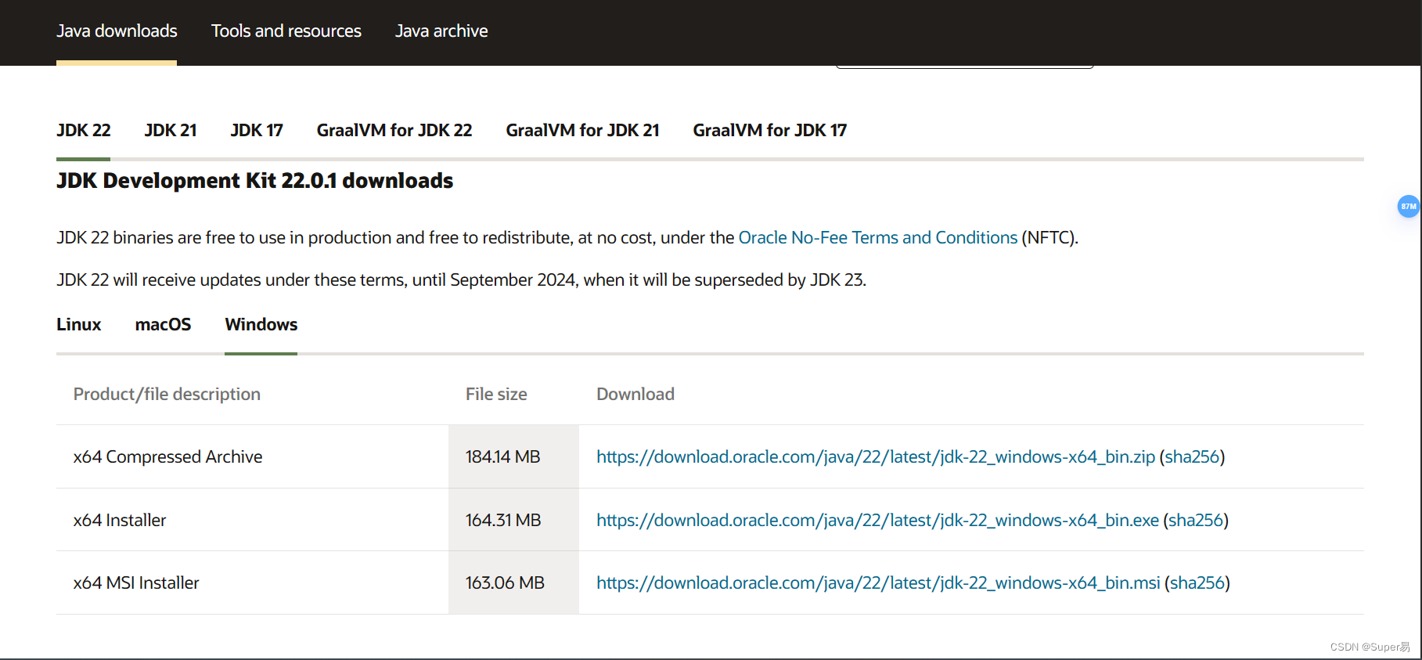Open the Java downloads navigation tab
The image size is (1422, 660).
coord(117,31)
